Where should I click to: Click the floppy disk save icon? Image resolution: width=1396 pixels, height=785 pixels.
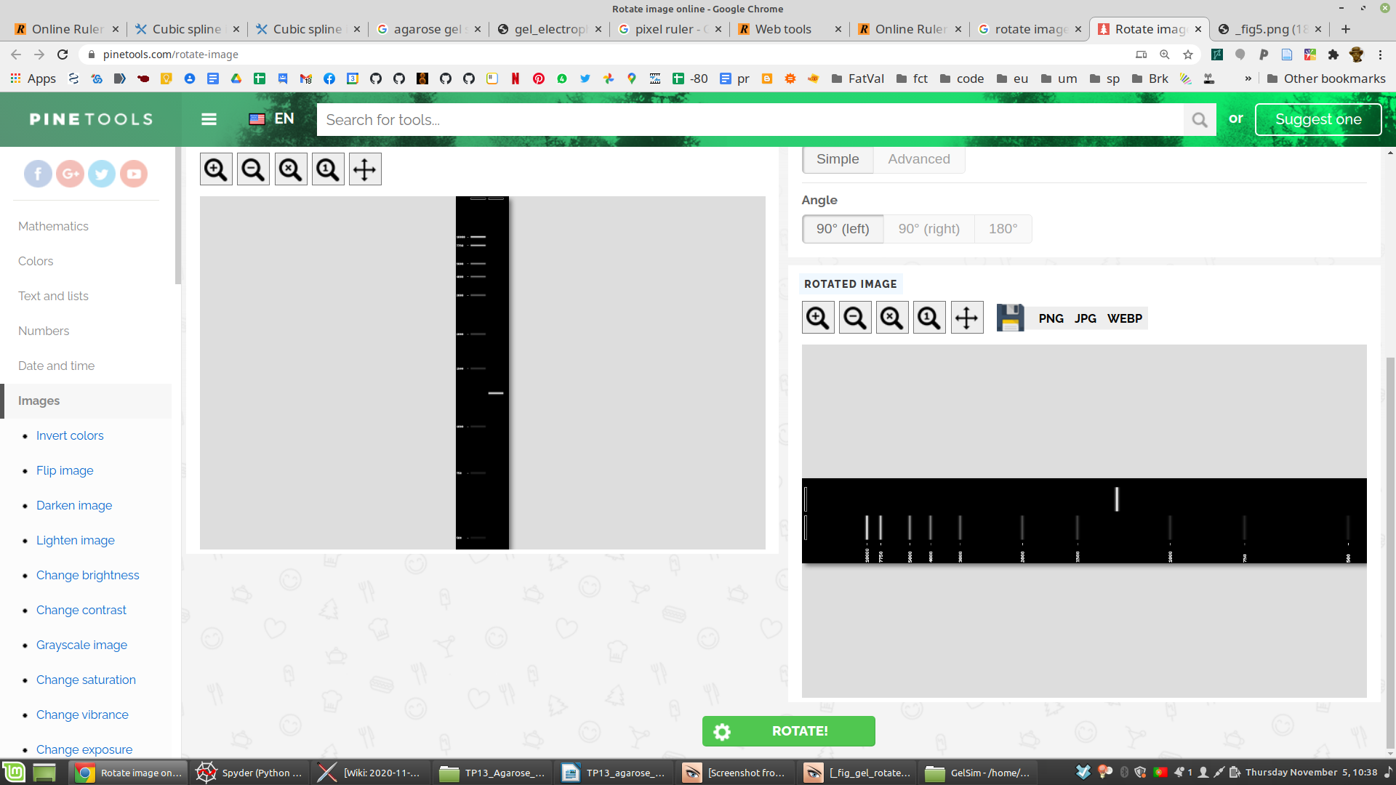tap(1010, 318)
